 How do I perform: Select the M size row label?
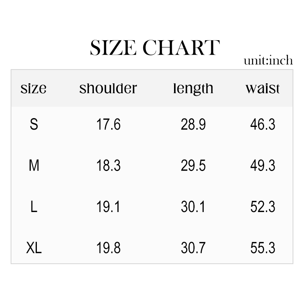[34, 166]
